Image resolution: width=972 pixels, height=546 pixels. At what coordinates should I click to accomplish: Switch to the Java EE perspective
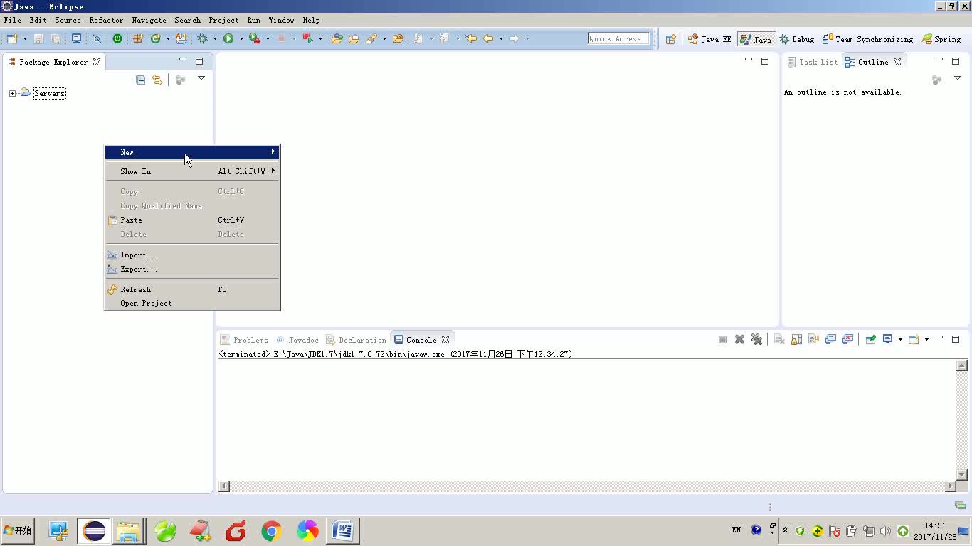pyautogui.click(x=709, y=39)
